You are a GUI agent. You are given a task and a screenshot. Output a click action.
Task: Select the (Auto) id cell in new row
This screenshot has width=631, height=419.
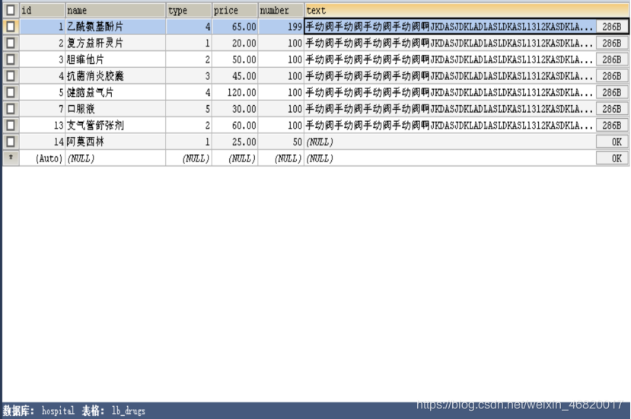tap(42, 158)
